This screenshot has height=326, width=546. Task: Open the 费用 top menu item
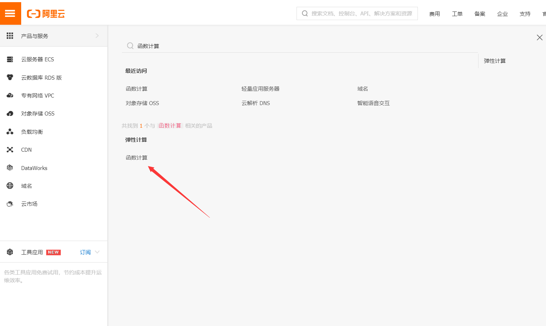point(434,14)
